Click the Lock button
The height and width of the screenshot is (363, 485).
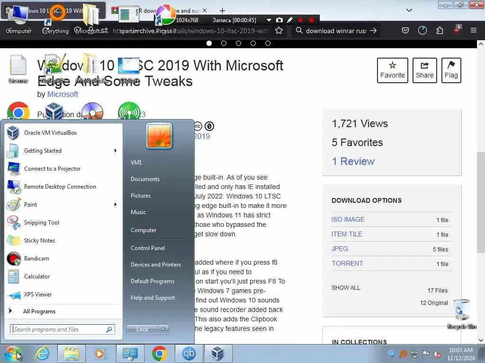(x=143, y=329)
